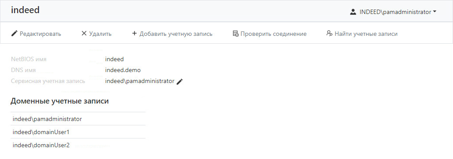The width and height of the screenshot is (453, 159).
Task: Click the X icon for Удалить
Action: [x=84, y=34]
